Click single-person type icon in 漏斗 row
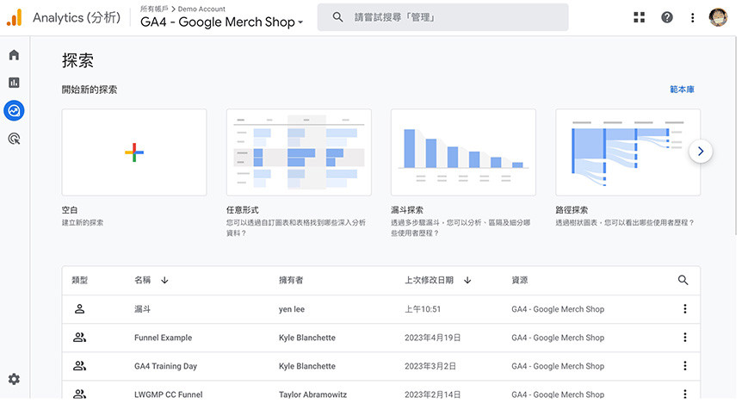The height and width of the screenshot is (416, 754). [79, 308]
